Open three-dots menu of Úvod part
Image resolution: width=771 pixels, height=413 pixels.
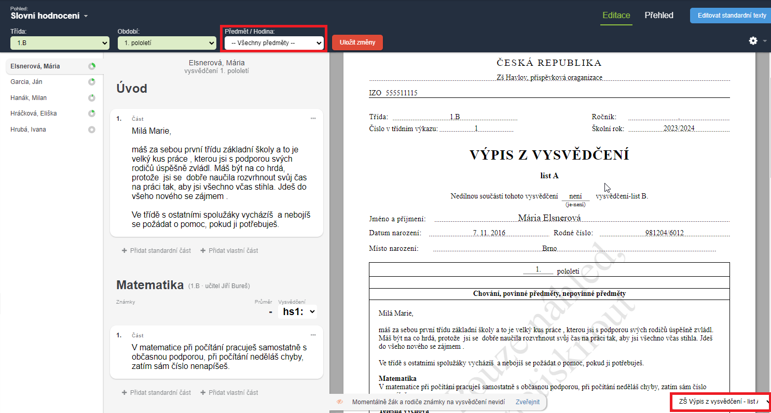click(x=313, y=119)
